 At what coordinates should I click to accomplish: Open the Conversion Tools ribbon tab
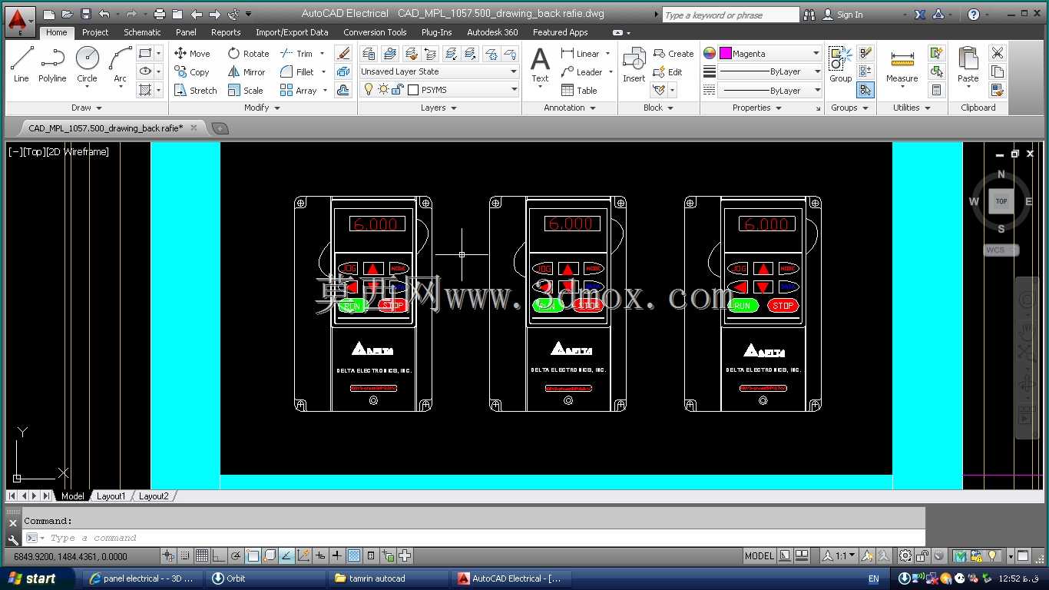(x=375, y=32)
